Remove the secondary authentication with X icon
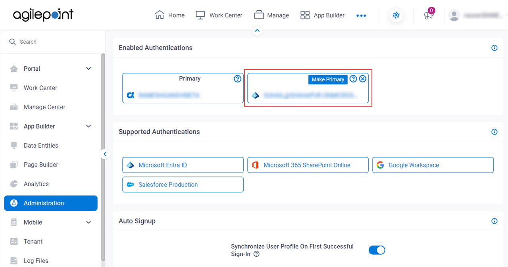The width and height of the screenshot is (508, 267). tap(362, 79)
